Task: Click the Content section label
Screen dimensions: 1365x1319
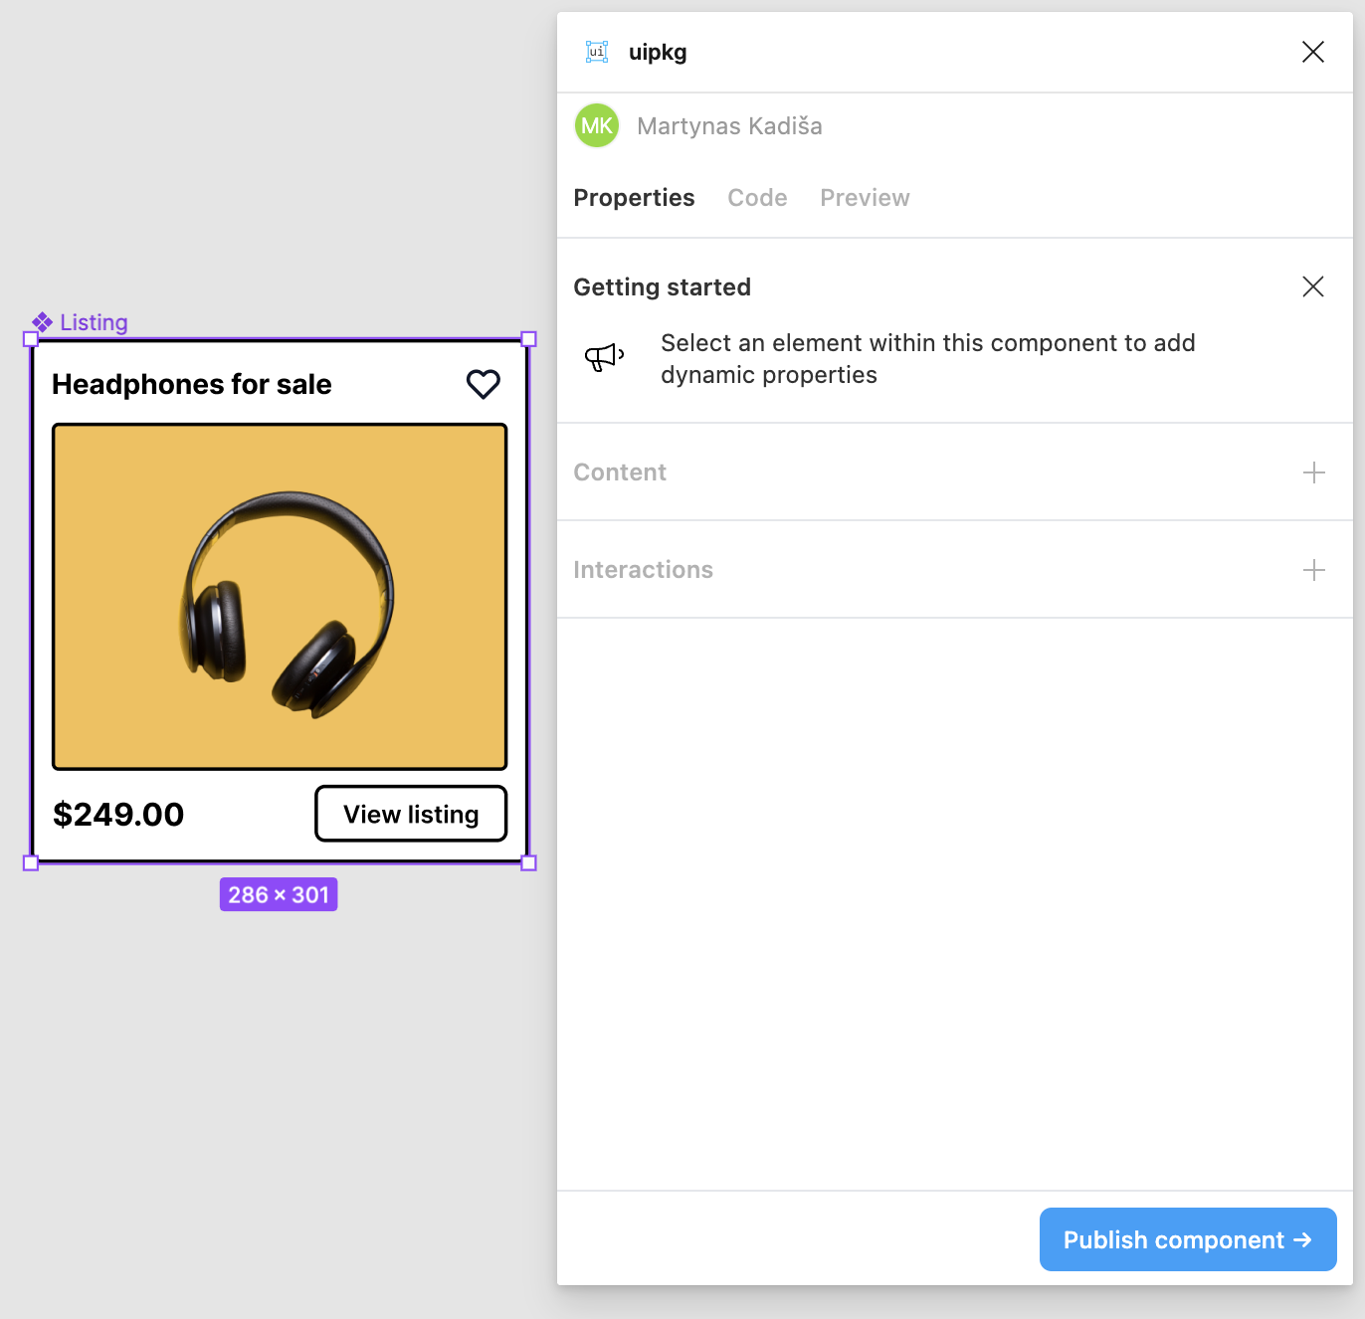Action: coord(620,472)
